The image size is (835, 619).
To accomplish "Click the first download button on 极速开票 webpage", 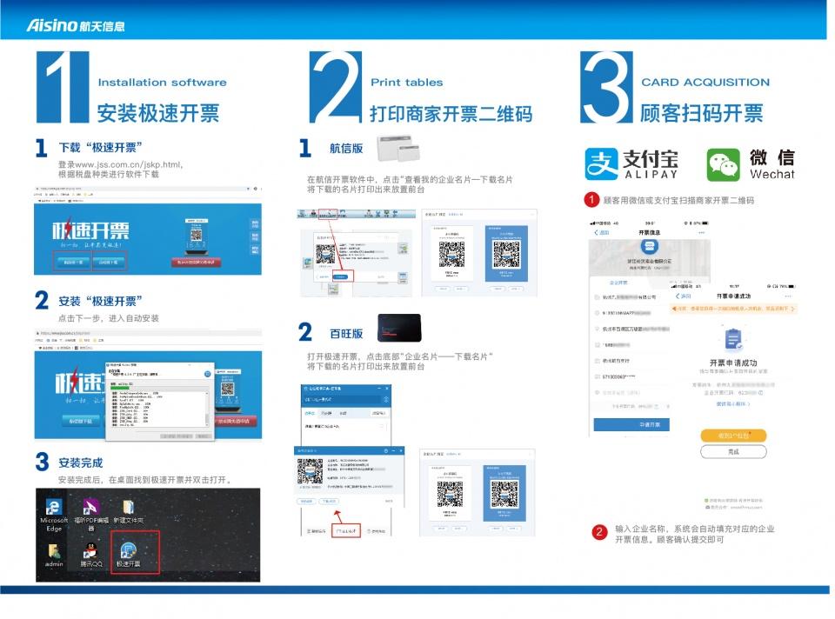I will (x=72, y=262).
